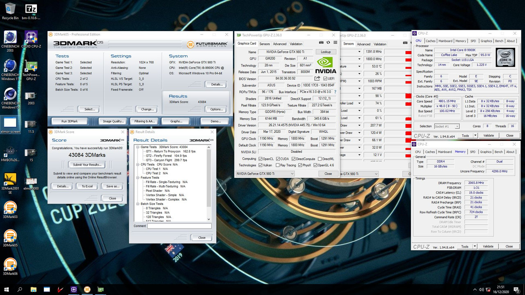Open GPU-Z hamburger menu in Graphics Card window
The image size is (525, 295).
[335, 43]
